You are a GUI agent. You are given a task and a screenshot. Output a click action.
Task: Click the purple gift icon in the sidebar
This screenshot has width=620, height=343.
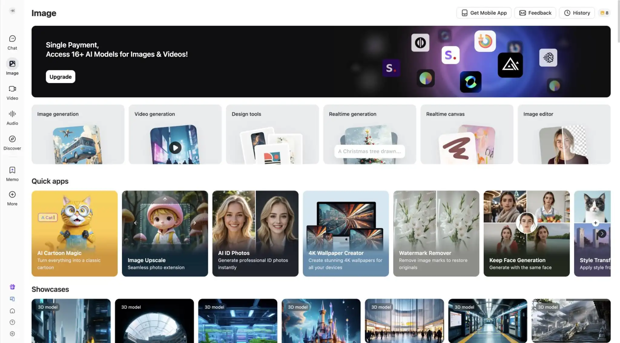pyautogui.click(x=12, y=287)
